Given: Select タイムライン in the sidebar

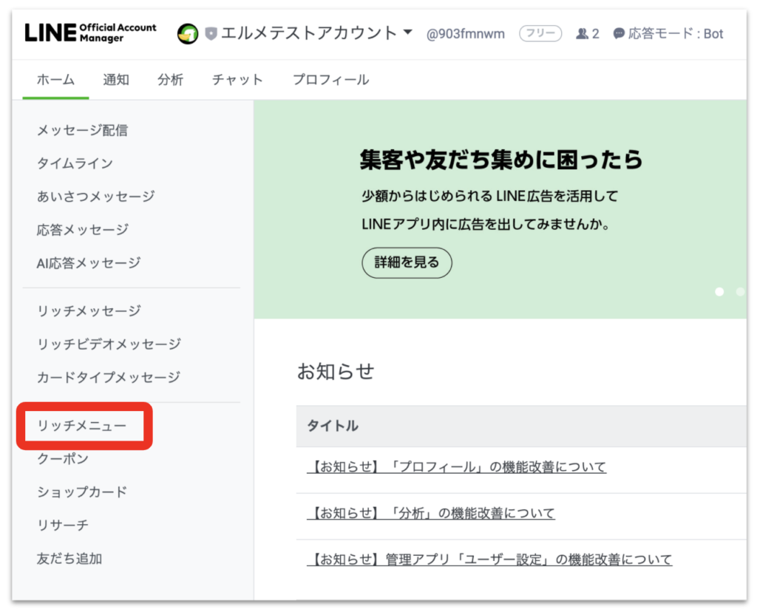Looking at the screenshot, I should [75, 163].
